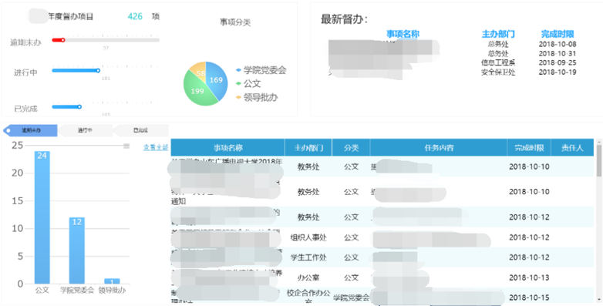603x306 pixels.
Task: Open the bar chart hamburger menu icon
Action: click(126, 146)
